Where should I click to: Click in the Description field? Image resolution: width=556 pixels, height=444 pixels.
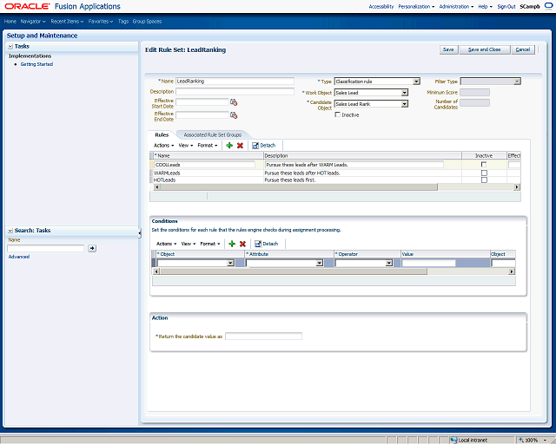235,91
